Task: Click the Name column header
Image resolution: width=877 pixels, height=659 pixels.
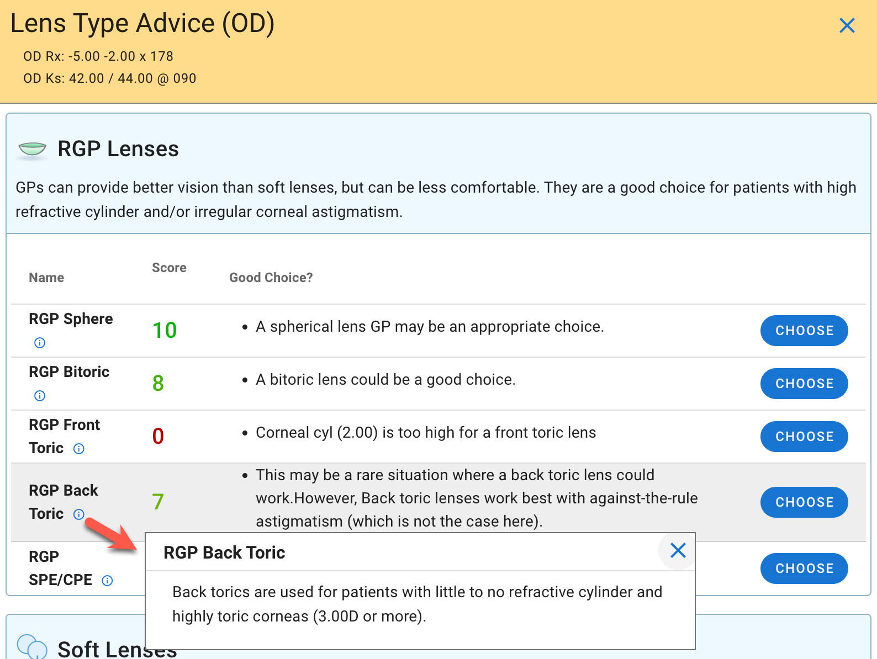Action: 46,278
